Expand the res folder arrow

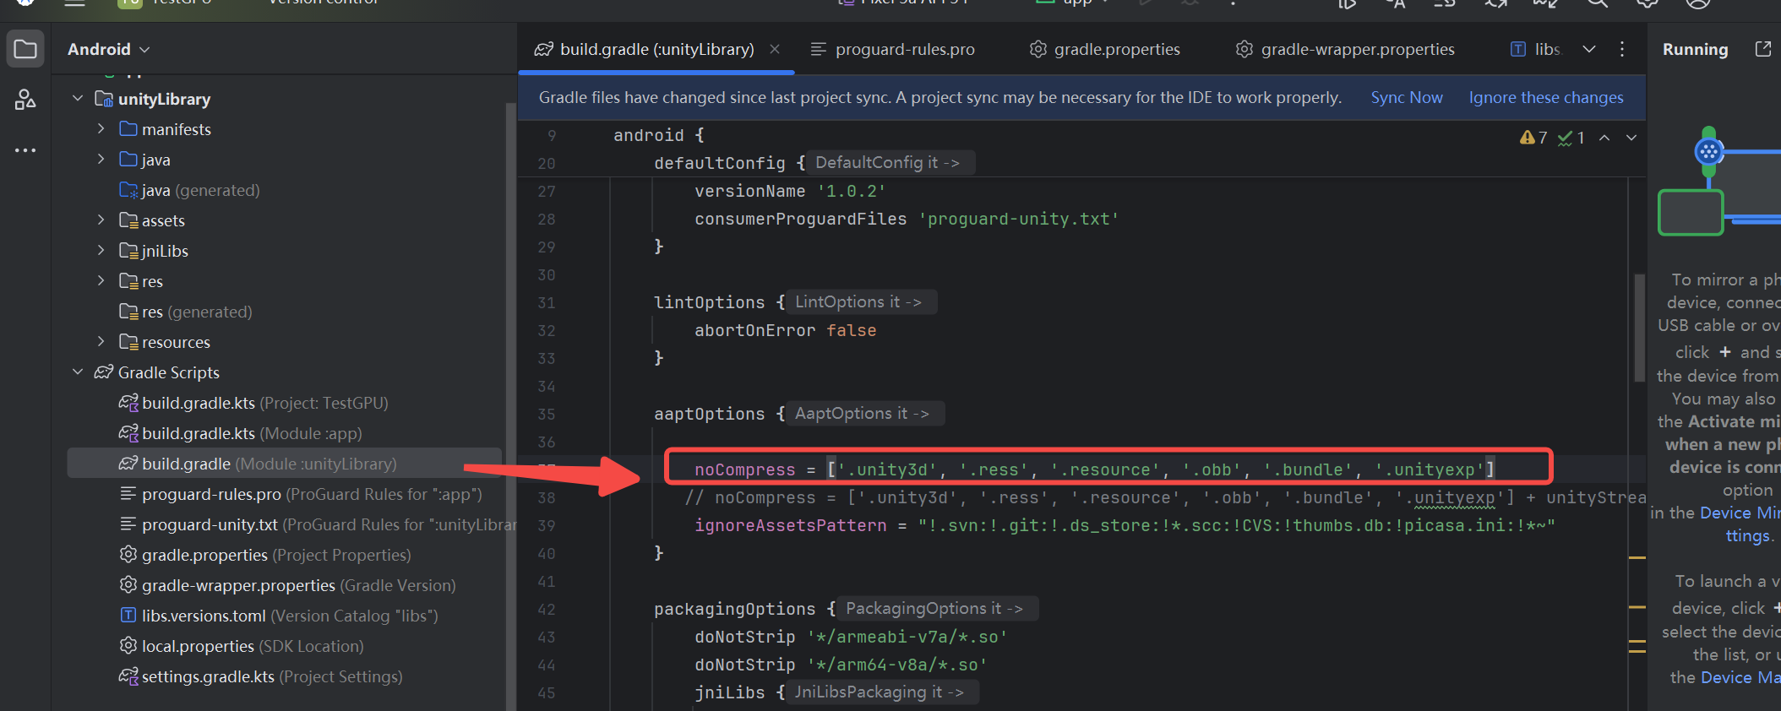click(101, 280)
